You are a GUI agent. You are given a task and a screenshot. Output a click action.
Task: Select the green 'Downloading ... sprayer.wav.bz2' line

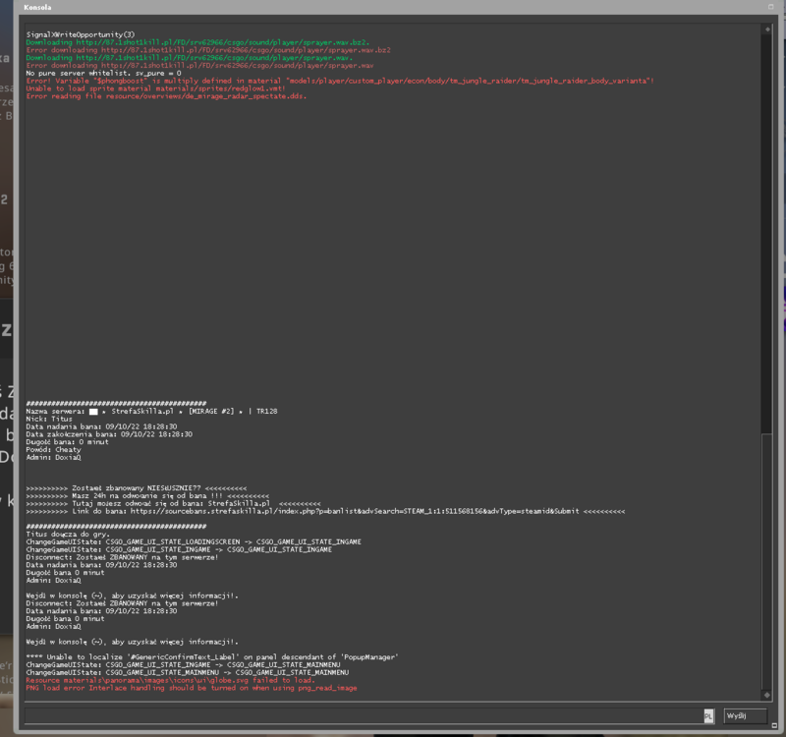coord(197,42)
